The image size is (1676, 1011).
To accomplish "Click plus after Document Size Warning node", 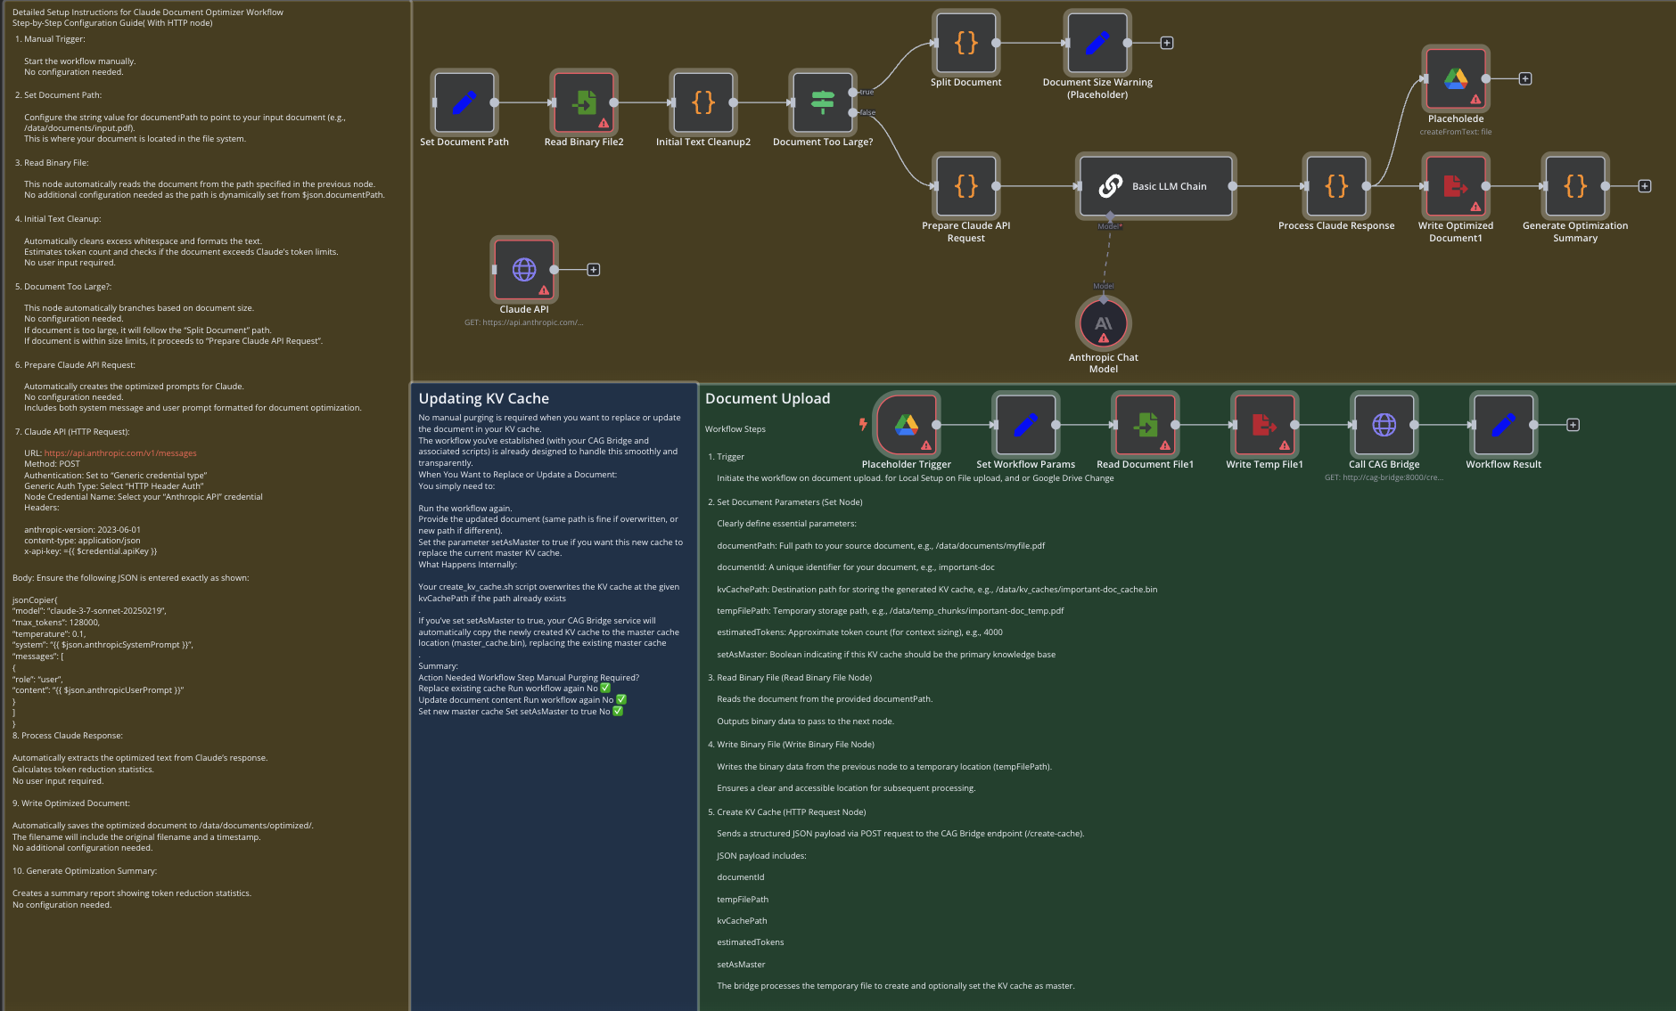I will (x=1168, y=41).
